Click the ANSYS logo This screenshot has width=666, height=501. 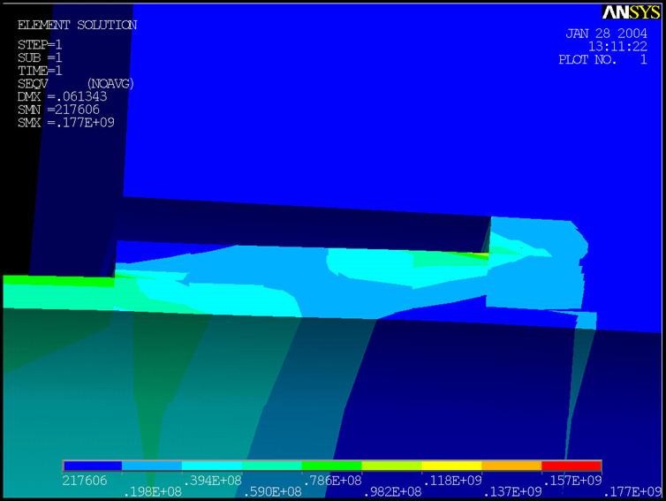[x=632, y=12]
